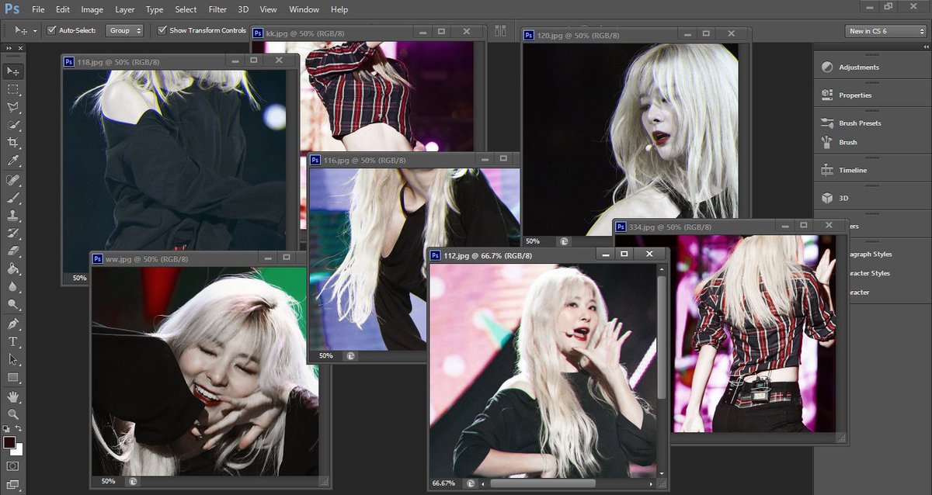Select the Eraser tool
Viewport: 932px width, 495px height.
13,251
